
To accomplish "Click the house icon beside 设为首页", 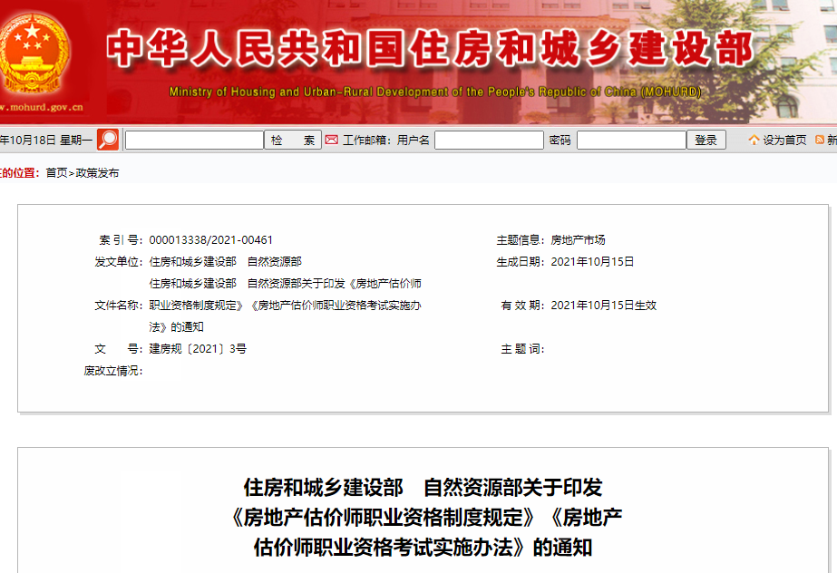I will 754,140.
